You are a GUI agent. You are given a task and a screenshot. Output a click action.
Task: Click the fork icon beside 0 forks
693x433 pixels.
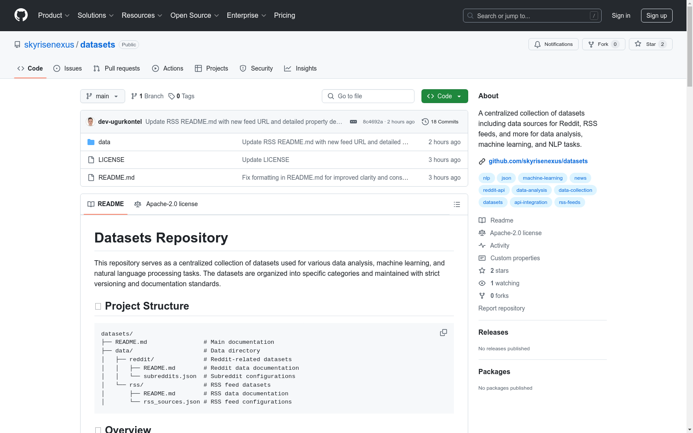point(482,296)
